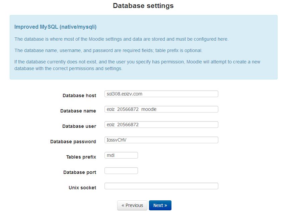Viewport: 295px width, 212px height.
Task: Click the empty Unix socket field
Action: 161,186
